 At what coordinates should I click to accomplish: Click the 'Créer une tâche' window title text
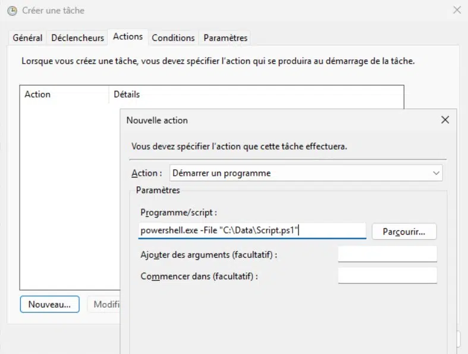coord(53,11)
